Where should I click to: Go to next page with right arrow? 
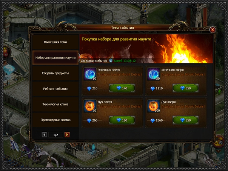67,135
